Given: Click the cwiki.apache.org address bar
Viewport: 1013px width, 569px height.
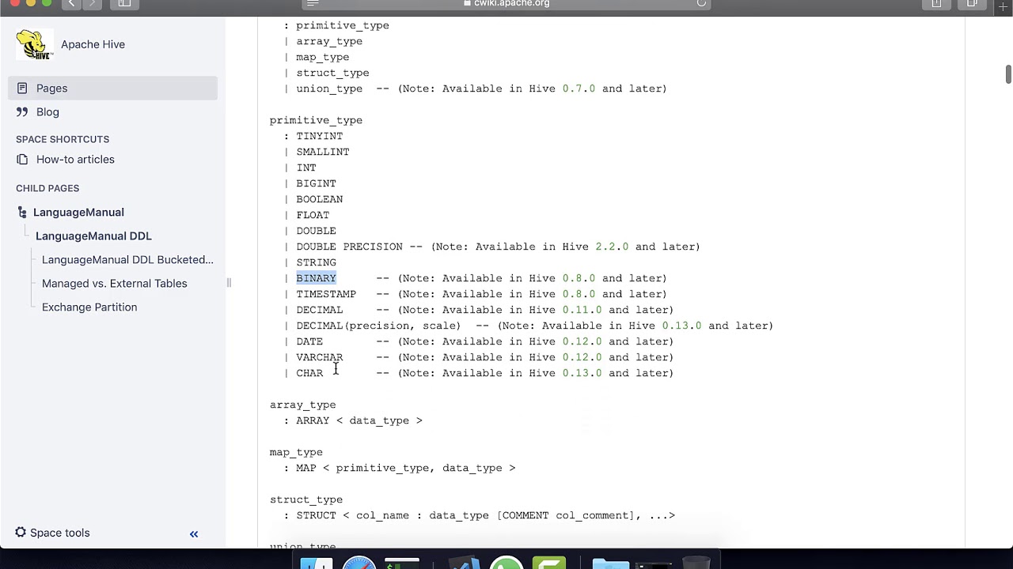Looking at the screenshot, I should (506, 4).
